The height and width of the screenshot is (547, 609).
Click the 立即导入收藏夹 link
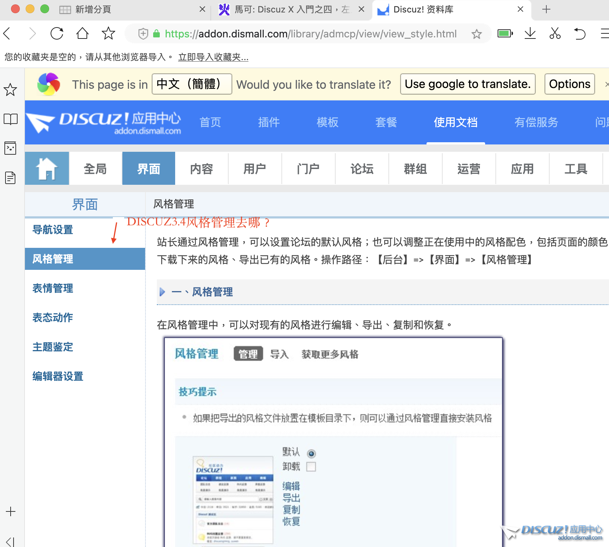tap(213, 57)
